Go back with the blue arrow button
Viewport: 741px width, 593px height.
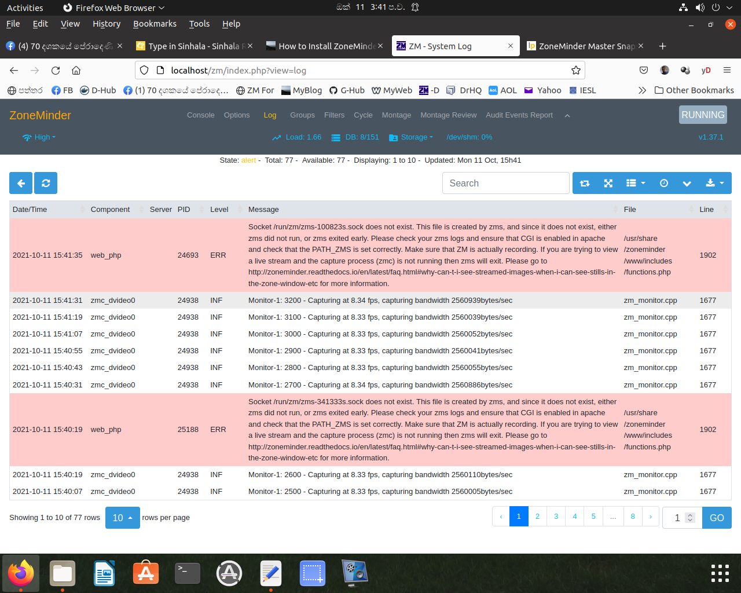21,183
